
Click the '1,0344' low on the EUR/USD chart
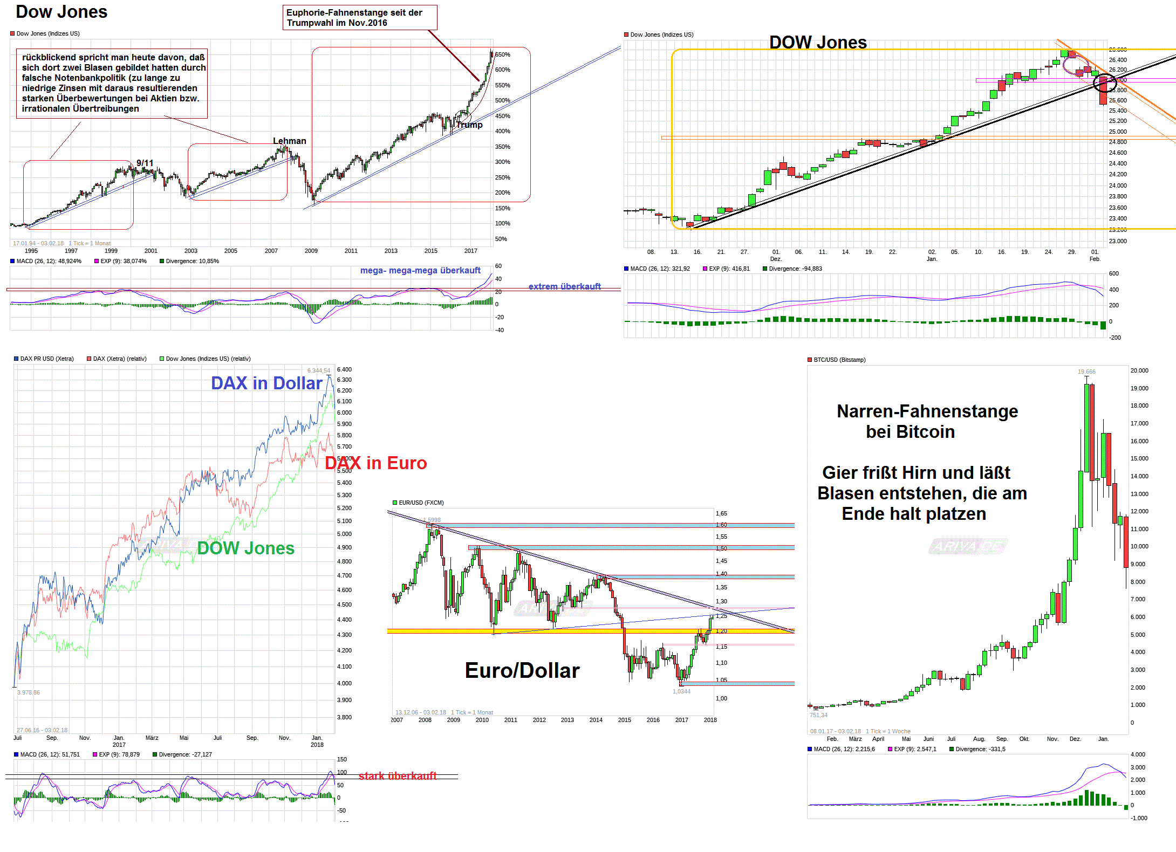[x=681, y=691]
